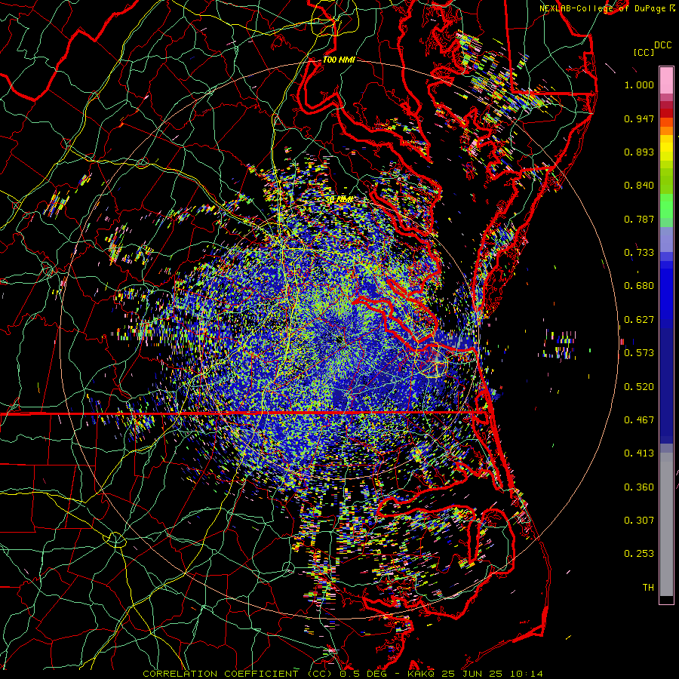The image size is (679, 679).
Task: Click the 10:14 timestamp
Action: click(526, 674)
